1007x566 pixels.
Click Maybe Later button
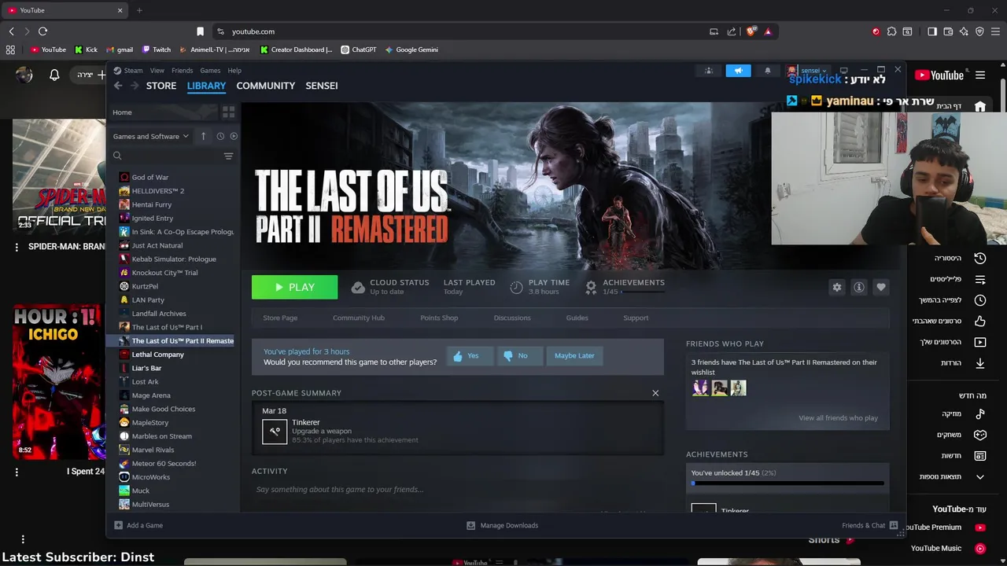click(x=574, y=355)
